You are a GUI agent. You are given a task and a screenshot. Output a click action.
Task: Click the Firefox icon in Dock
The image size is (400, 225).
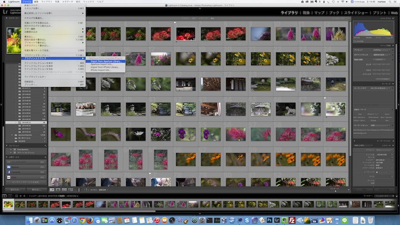tap(90, 220)
